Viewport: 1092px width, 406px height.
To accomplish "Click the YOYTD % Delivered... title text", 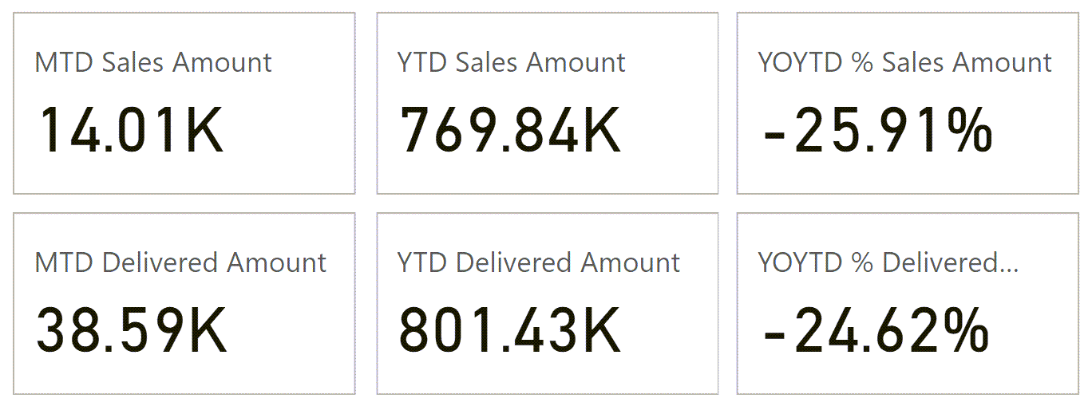I will click(888, 262).
